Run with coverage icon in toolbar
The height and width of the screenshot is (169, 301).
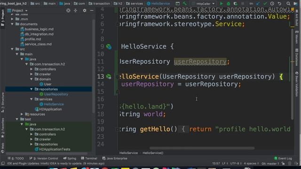tap(235, 3)
